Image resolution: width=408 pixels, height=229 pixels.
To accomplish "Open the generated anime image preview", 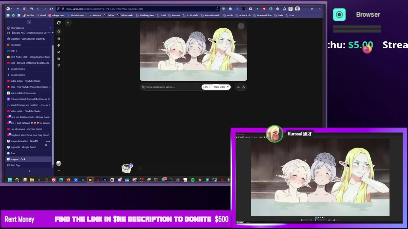I will click(x=193, y=51).
